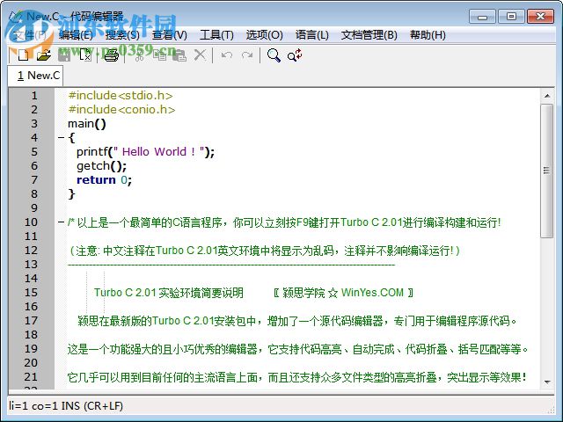Viewport: 563px width, 422px height.
Task: Click the scrollbar down arrow
Action: [x=547, y=382]
